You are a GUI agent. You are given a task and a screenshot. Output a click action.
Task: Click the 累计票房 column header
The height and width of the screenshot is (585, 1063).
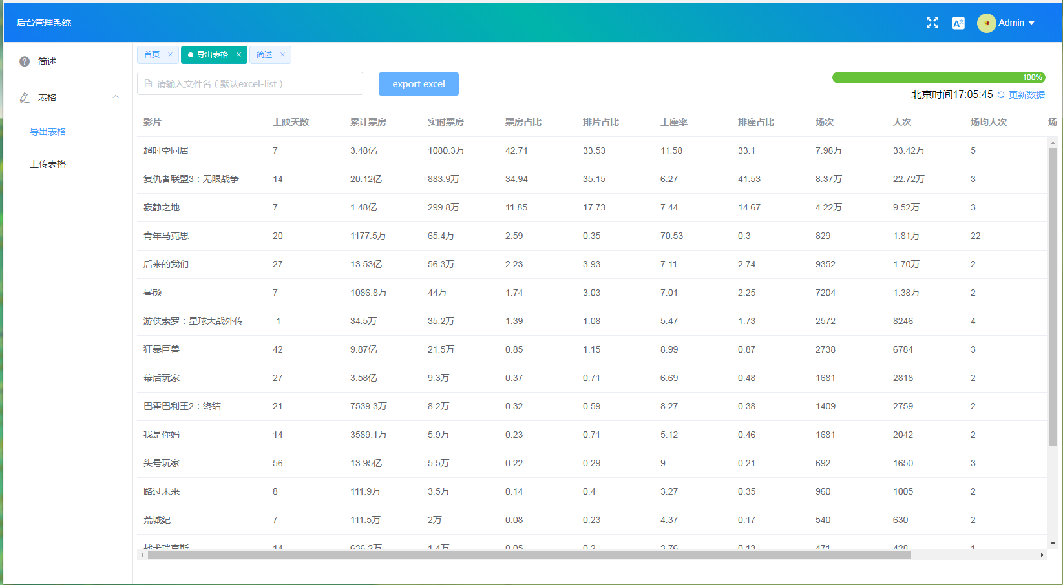368,122
